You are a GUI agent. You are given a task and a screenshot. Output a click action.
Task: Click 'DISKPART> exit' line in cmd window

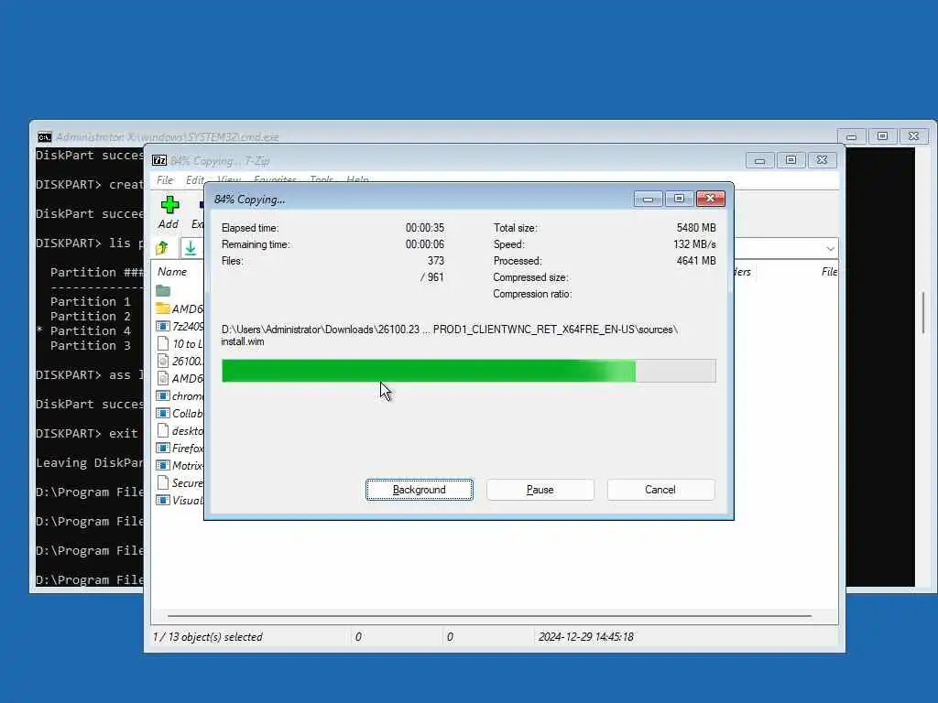tap(87, 433)
